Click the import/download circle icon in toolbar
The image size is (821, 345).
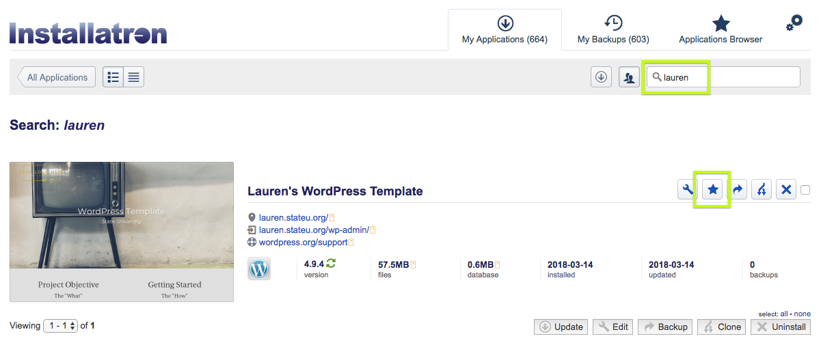[x=601, y=77]
